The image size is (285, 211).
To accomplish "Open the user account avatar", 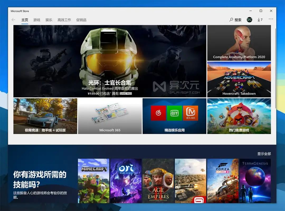I will click(249, 20).
